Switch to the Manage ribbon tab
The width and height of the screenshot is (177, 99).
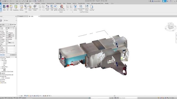coord(69,4)
